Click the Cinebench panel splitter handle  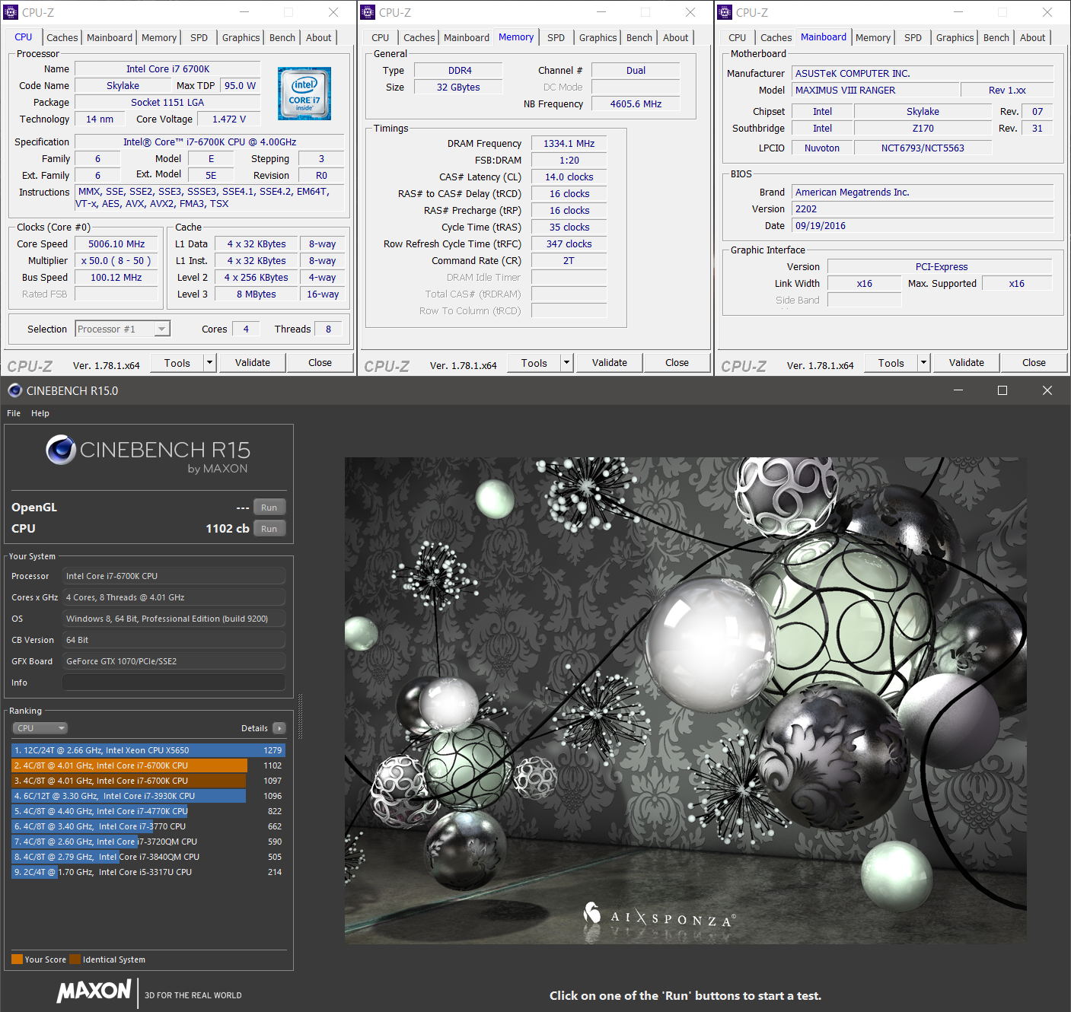point(301,716)
